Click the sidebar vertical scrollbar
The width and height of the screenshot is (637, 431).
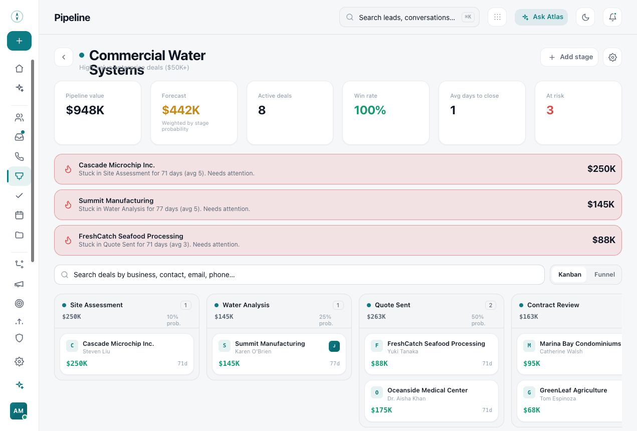pyautogui.click(x=33, y=160)
